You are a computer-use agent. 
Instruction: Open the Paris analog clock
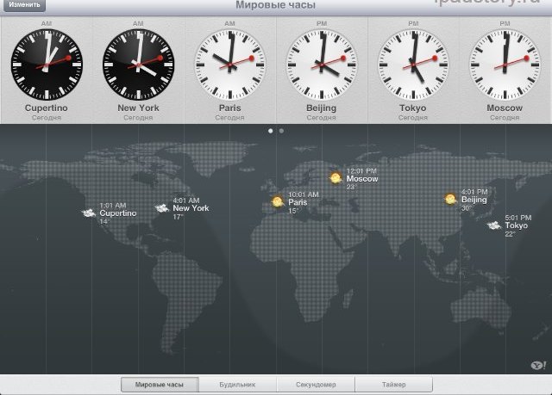pos(230,65)
